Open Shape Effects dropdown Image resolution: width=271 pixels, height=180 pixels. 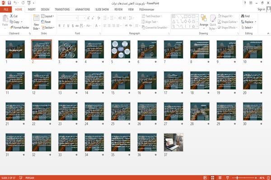(227, 28)
